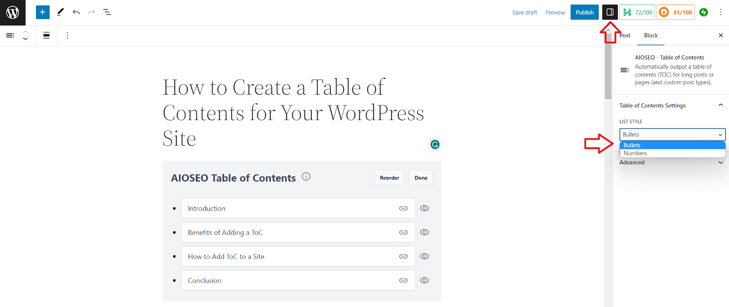Open the AIOSEO 61/100 score
This screenshot has height=307, width=729.
pos(676,12)
